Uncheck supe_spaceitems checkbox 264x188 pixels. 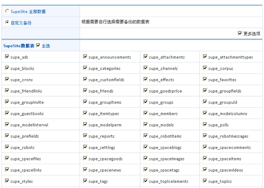[x=205, y=158]
